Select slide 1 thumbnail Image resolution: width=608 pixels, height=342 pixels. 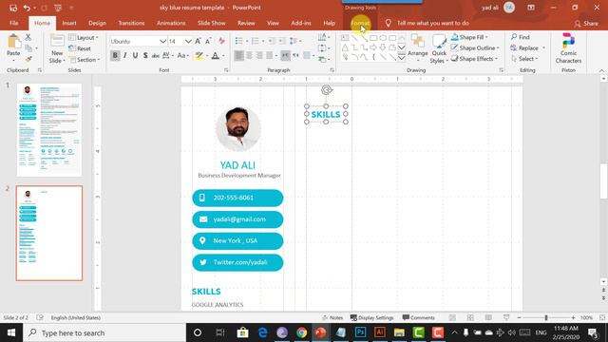[49, 130]
